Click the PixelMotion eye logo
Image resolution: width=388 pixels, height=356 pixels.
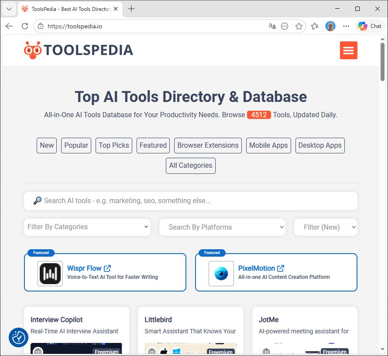(x=221, y=274)
